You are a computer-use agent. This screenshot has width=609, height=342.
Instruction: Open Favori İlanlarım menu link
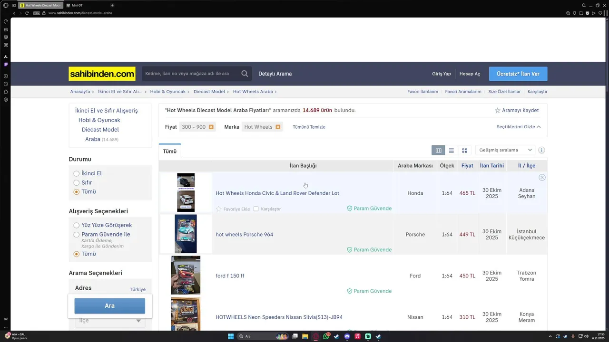point(422,92)
